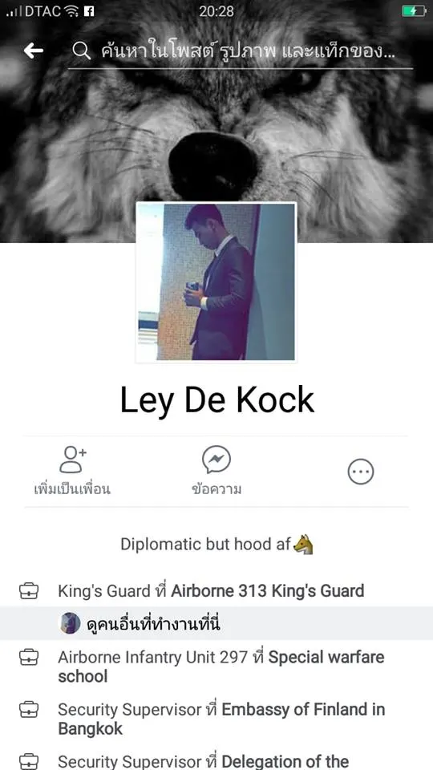Tap small avatar in coworkers row
This screenshot has width=433, height=770.
(71, 623)
